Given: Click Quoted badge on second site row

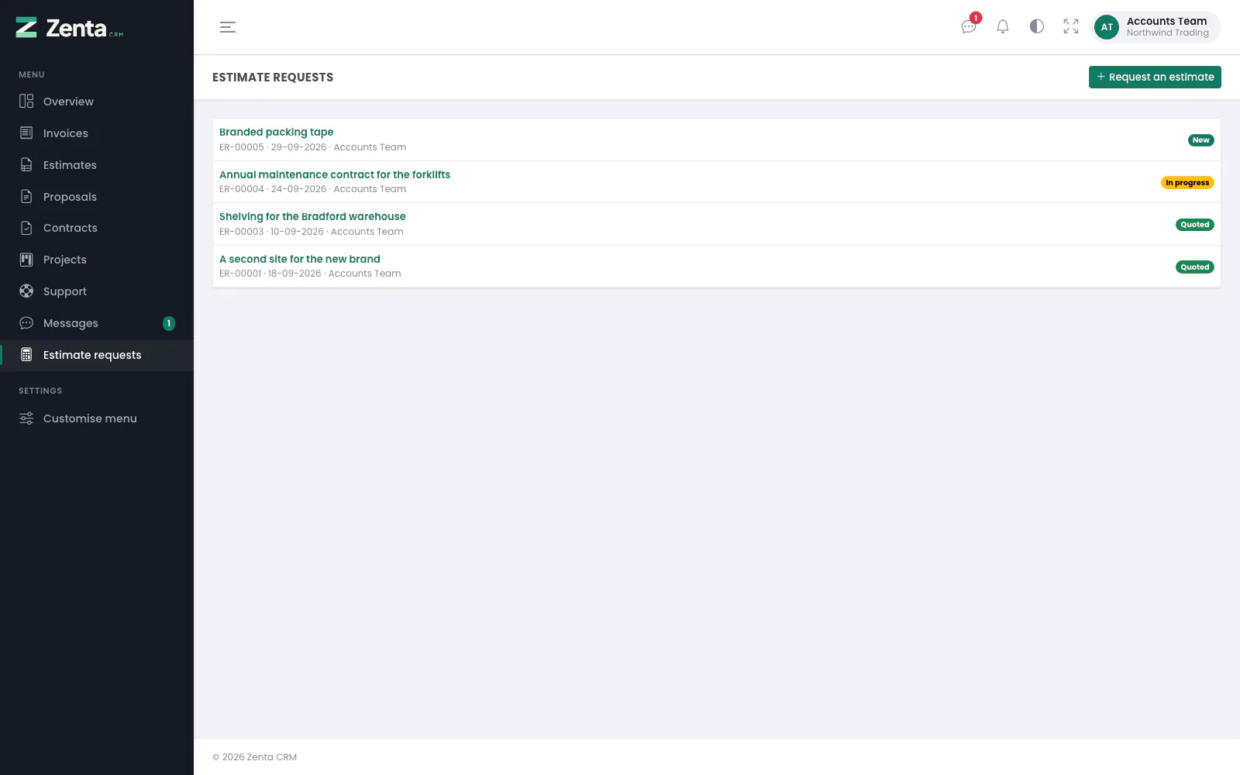Looking at the screenshot, I should point(1195,267).
